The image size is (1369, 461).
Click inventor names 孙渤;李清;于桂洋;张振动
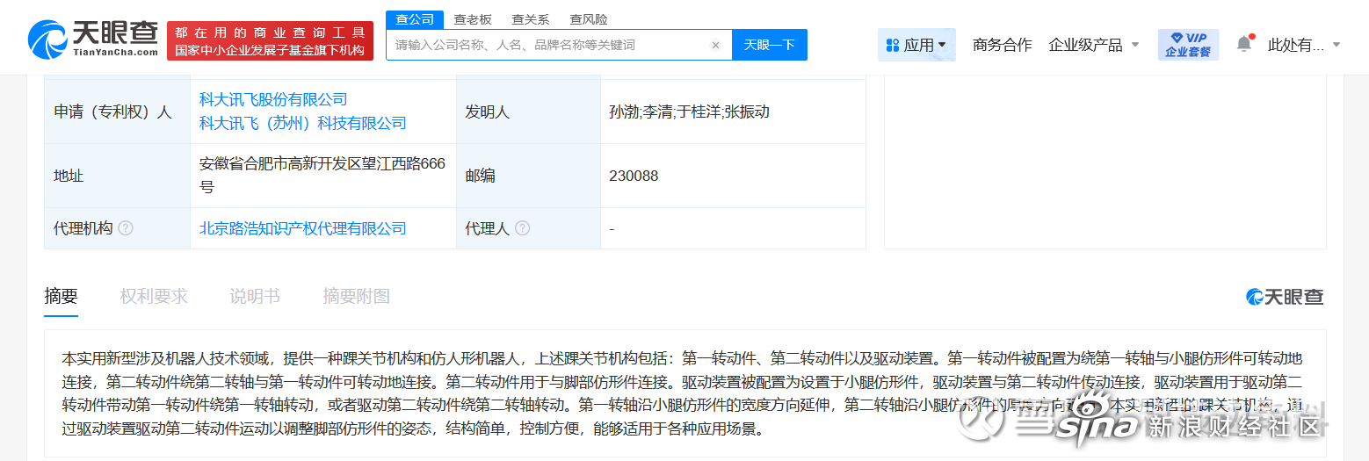(689, 112)
